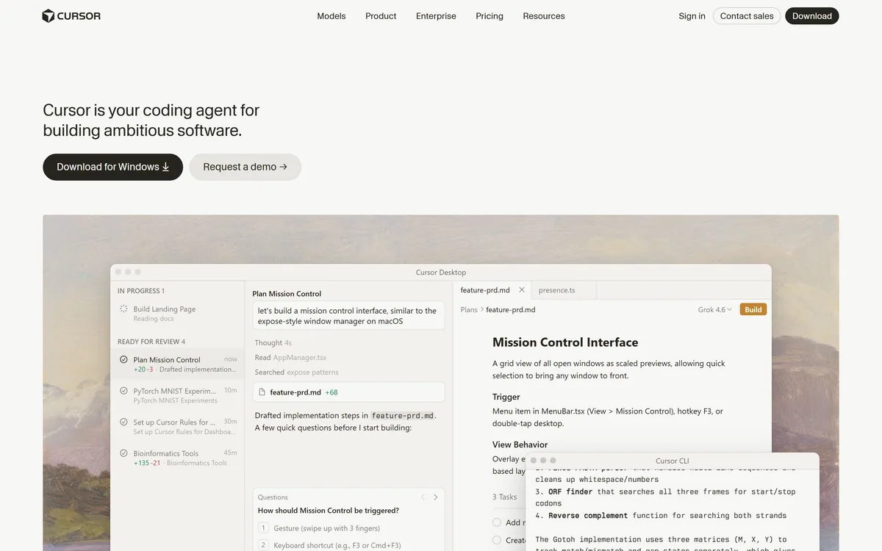Click Plans in the breadcrumb
The width and height of the screenshot is (882, 551).
[x=469, y=310]
